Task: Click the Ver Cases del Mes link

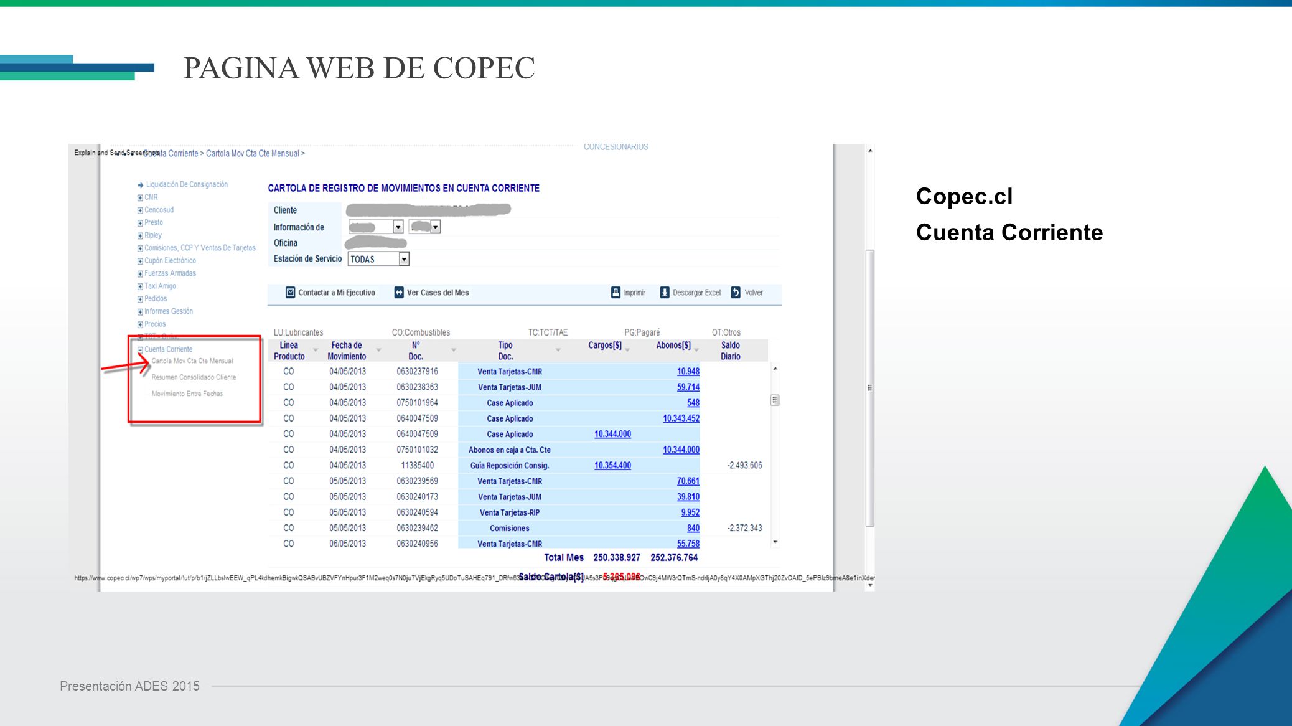Action: tap(438, 293)
